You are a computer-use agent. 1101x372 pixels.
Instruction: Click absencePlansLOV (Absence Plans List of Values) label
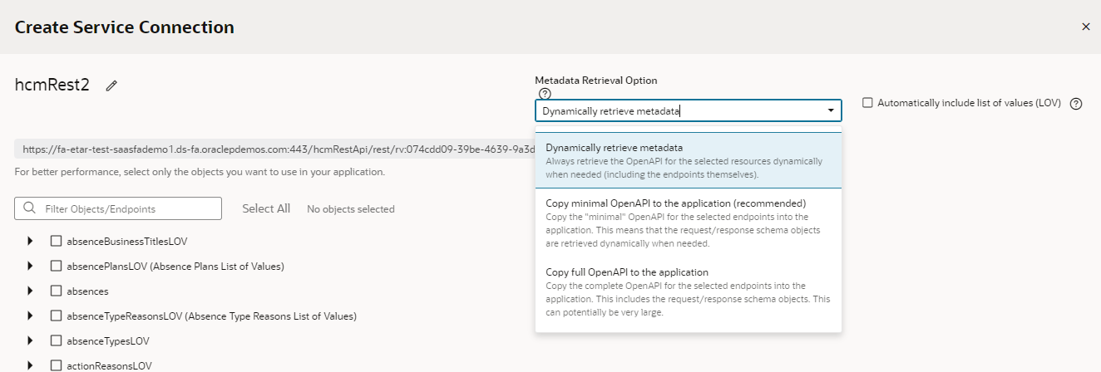[175, 267]
